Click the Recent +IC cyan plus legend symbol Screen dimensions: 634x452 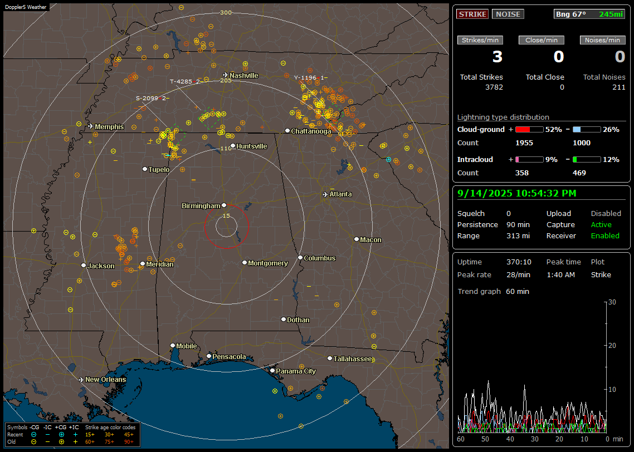pos(75,435)
